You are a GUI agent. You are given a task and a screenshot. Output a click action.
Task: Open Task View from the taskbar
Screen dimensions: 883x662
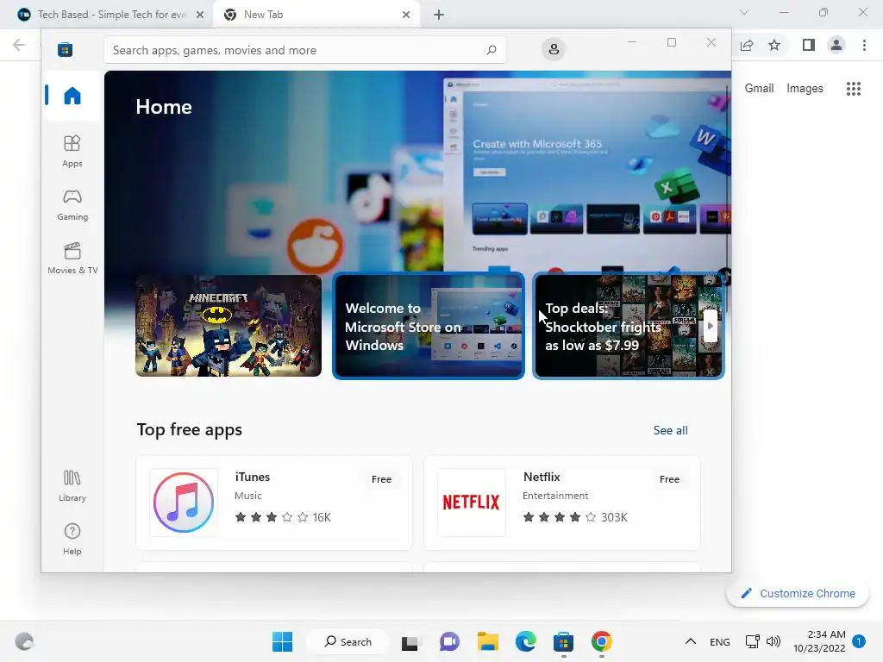(x=410, y=641)
